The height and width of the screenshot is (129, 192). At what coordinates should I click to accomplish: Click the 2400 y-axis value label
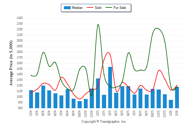point(19,18)
